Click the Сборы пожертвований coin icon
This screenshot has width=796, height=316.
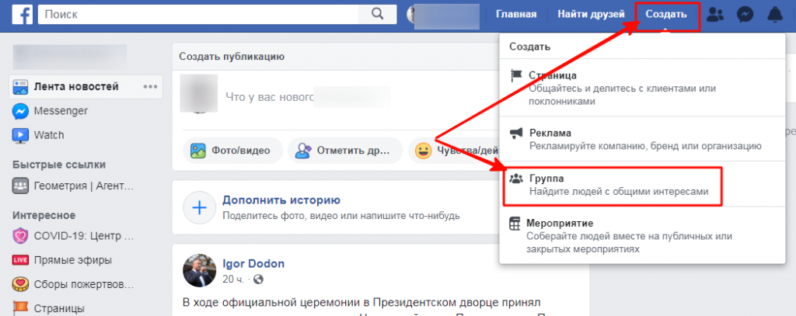[20, 283]
